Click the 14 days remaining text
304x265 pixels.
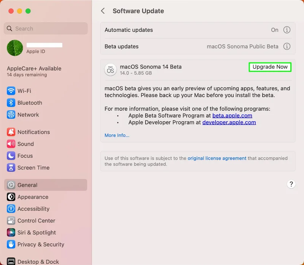click(x=27, y=75)
